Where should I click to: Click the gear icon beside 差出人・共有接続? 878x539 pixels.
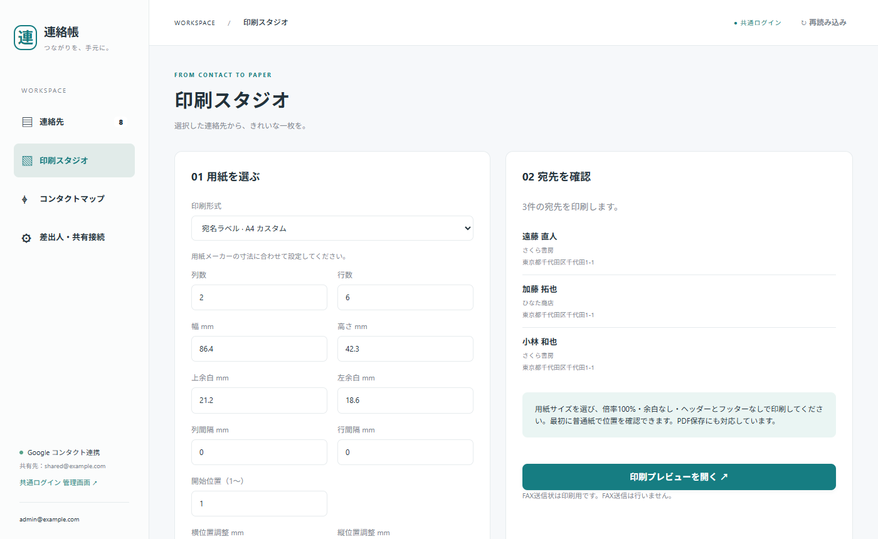pyautogui.click(x=26, y=238)
